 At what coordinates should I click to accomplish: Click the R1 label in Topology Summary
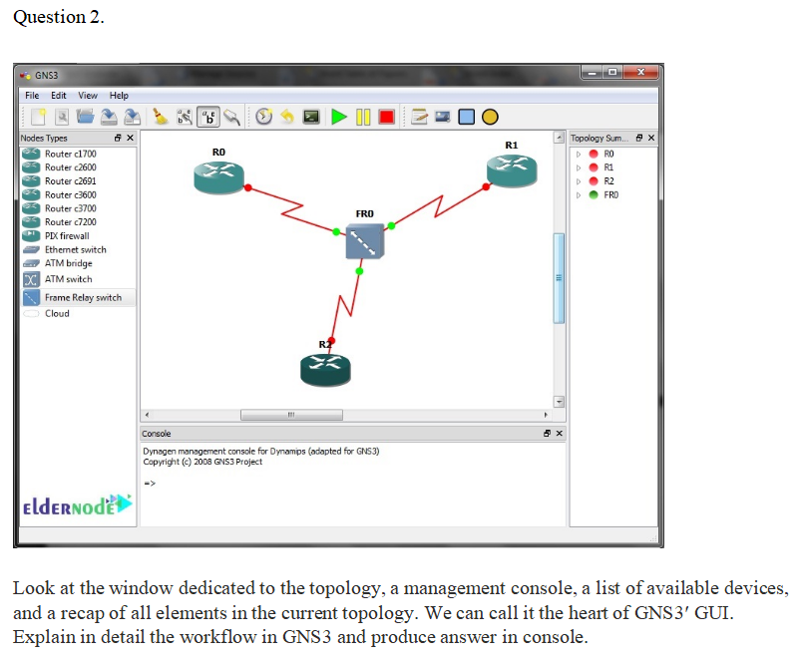[608, 167]
